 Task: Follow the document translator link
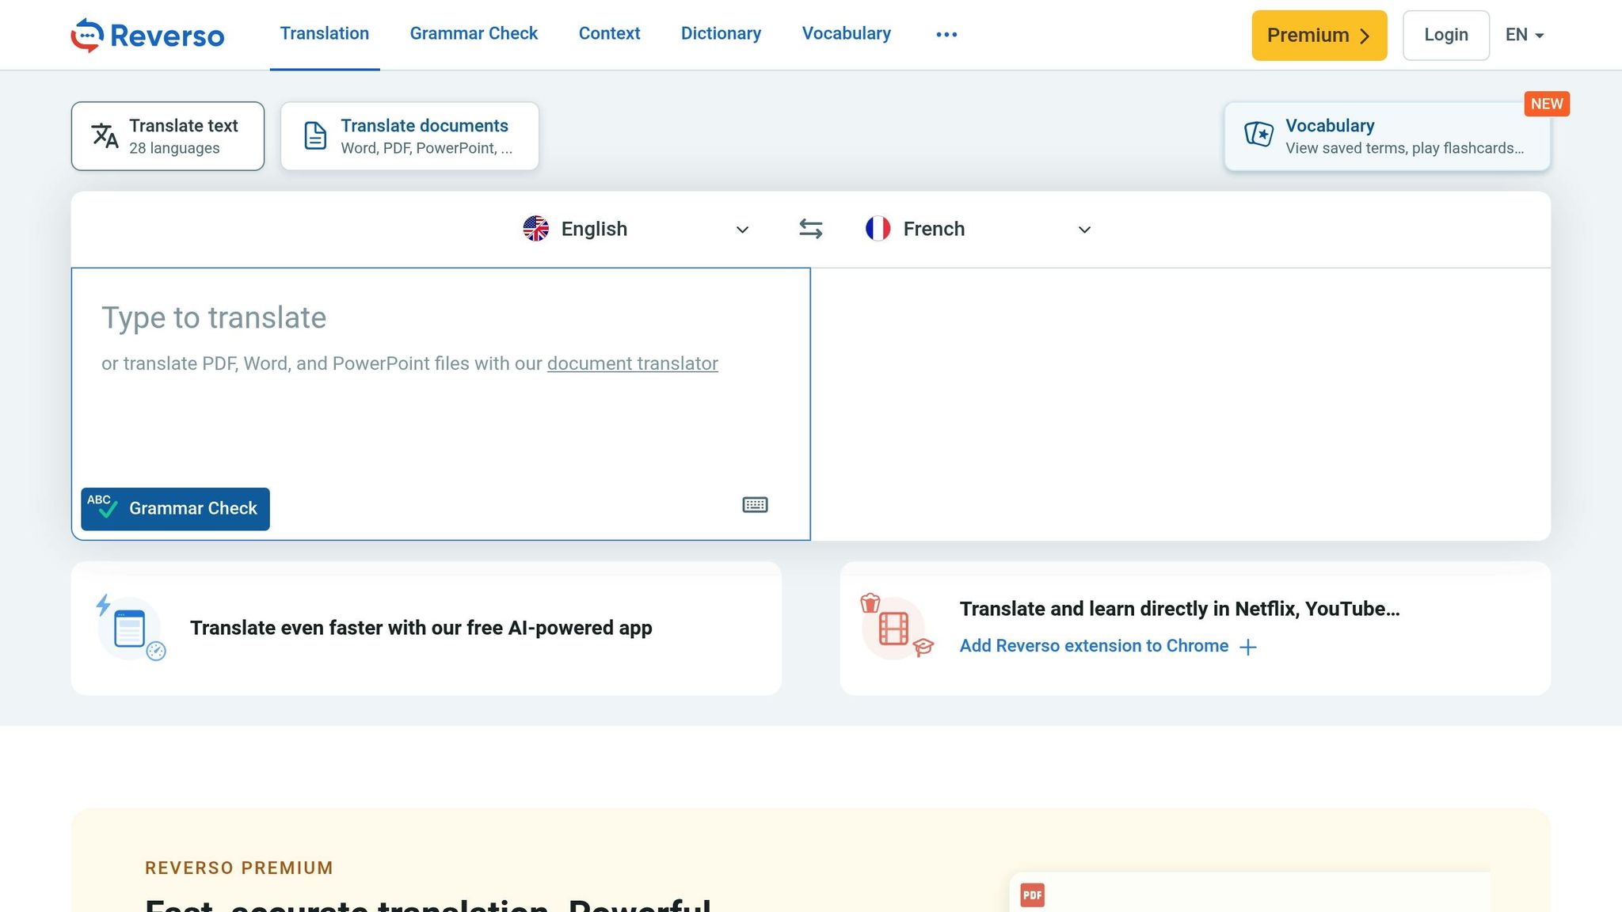[x=632, y=363]
